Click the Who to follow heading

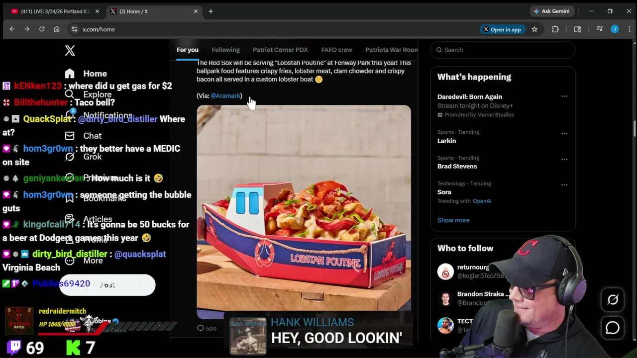coord(465,248)
